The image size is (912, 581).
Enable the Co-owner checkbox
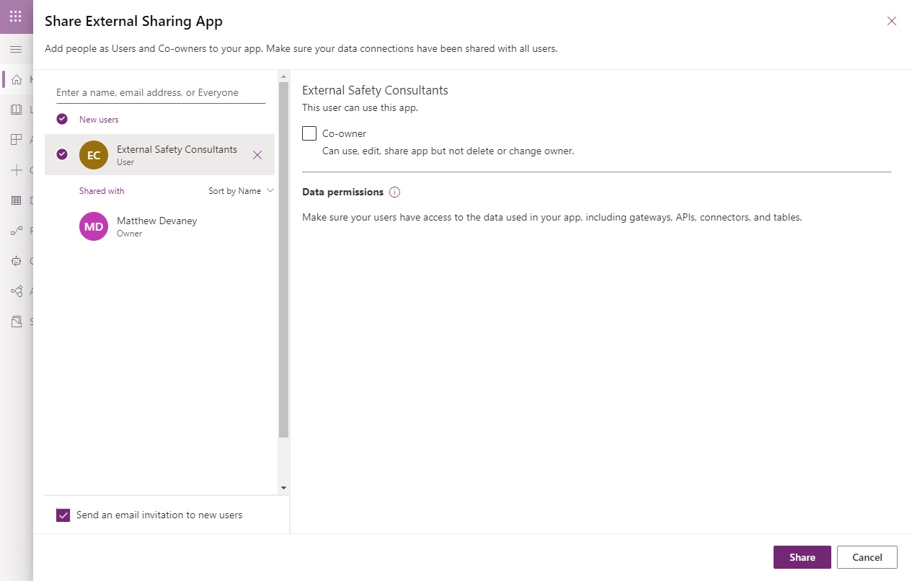[309, 133]
